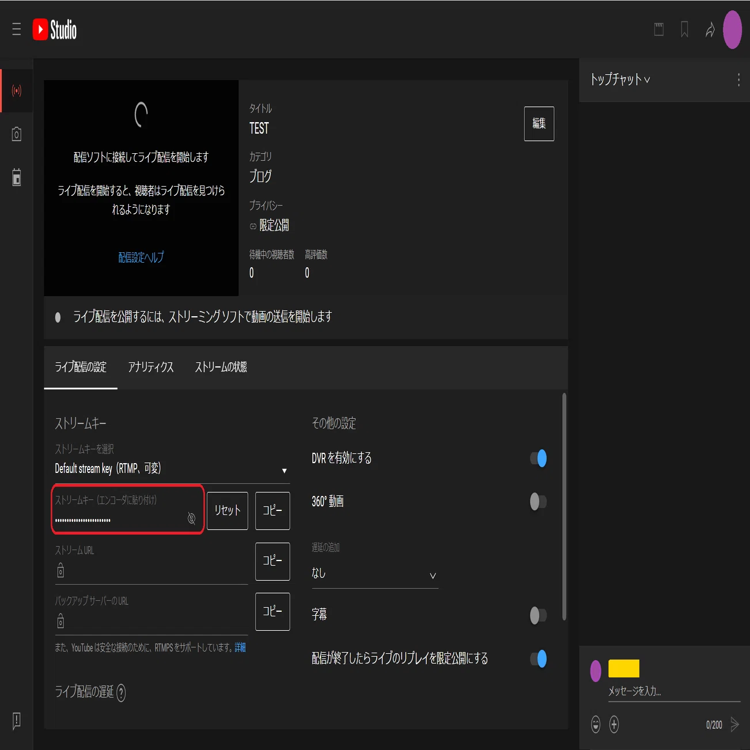750x750 pixels.
Task: Reveal the stream key with eye icon
Action: click(192, 518)
